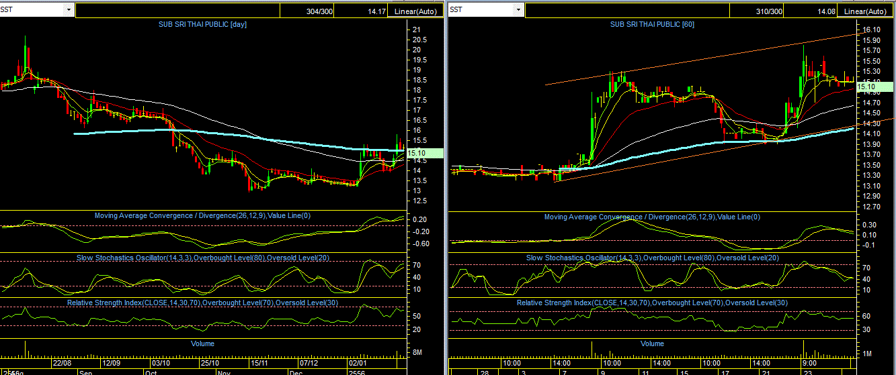Open the SST symbol dropdown on right chart
Screen dimensions: 896x375
[518, 10]
